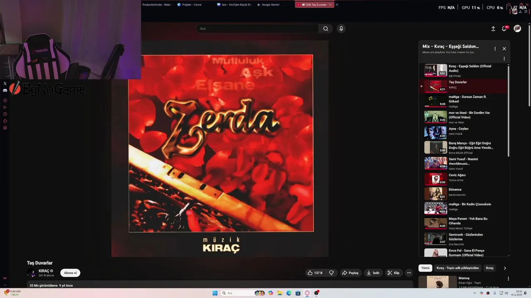Image resolution: width=531 pixels, height=298 pixels.
Task: Open Opera GX from taskbar
Action: pyautogui.click(x=307, y=293)
